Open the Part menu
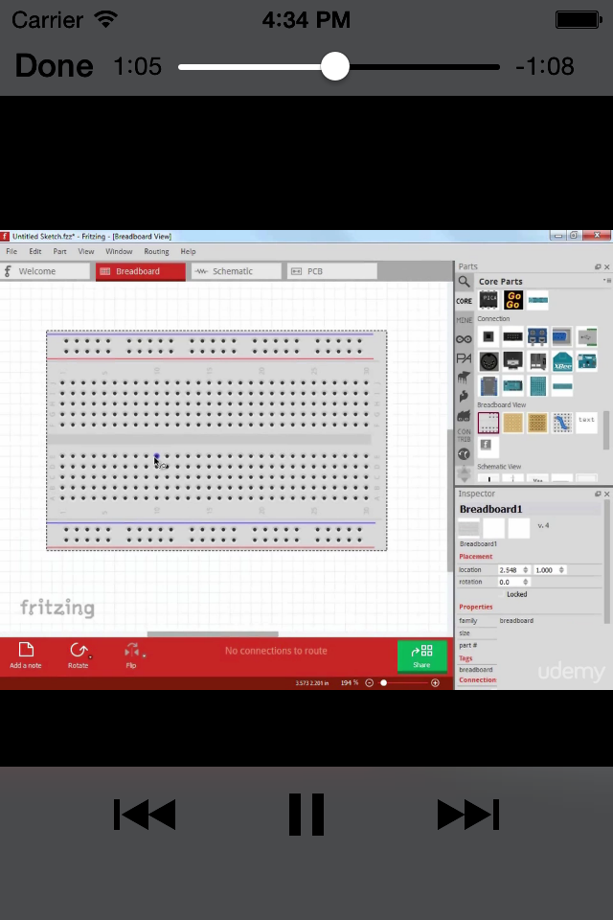This screenshot has height=920, width=613. pyautogui.click(x=59, y=251)
